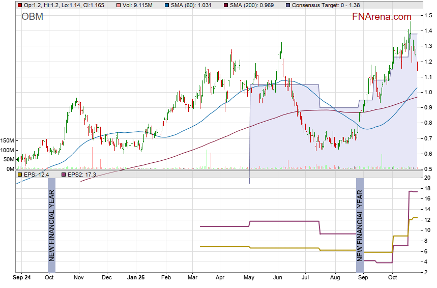Click the 150M volume axis label
437x288 pixels.
[x=7, y=140]
